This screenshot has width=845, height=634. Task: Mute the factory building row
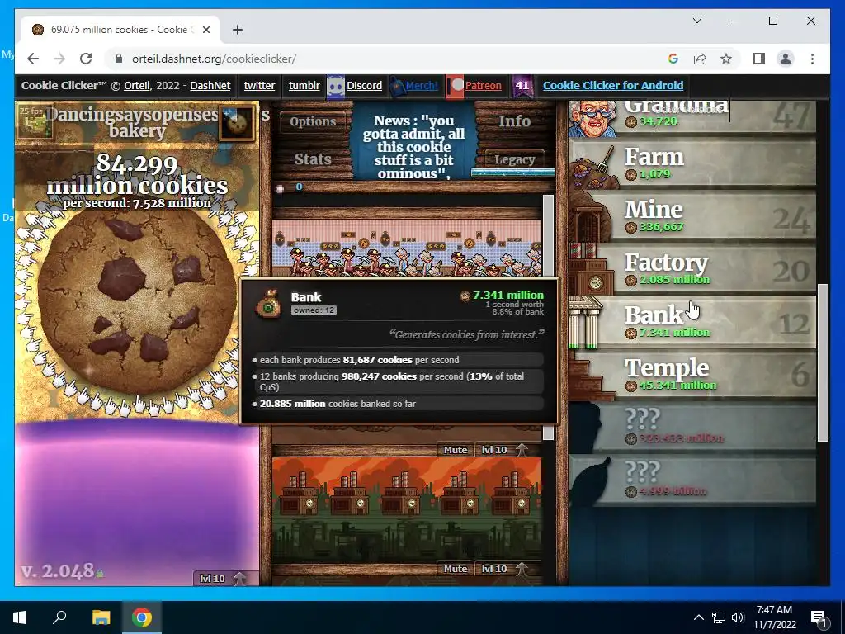pos(456,569)
